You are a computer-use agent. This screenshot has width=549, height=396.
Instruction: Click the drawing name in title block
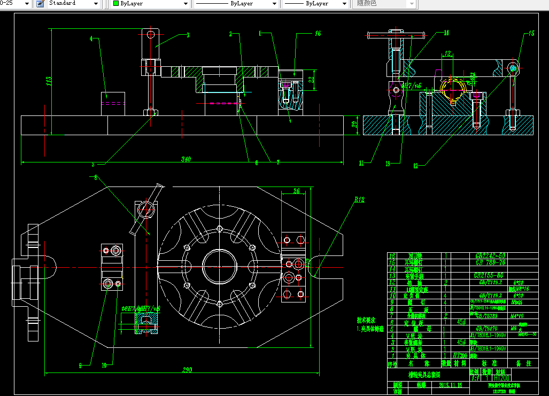click(x=424, y=375)
